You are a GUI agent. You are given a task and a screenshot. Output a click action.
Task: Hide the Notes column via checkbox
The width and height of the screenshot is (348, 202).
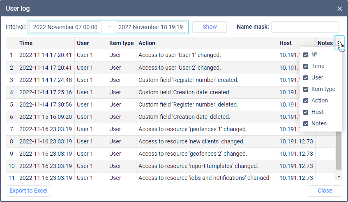306,123
